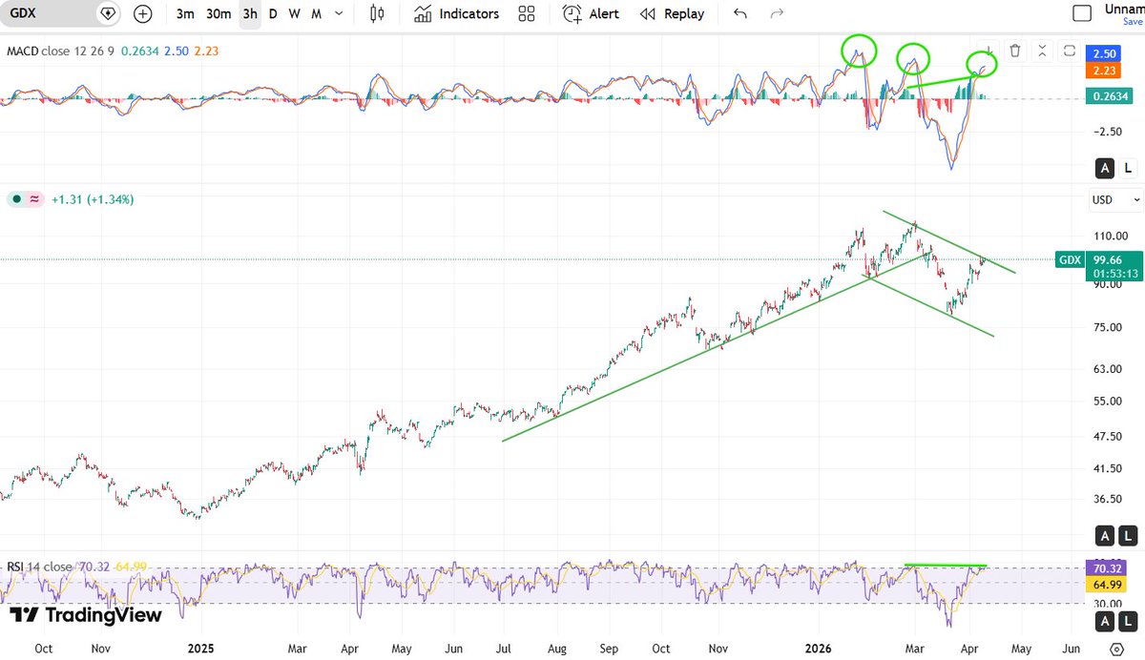Delete the MACD indicator with trash icon
The height and width of the screenshot is (660, 1145).
(1014, 52)
